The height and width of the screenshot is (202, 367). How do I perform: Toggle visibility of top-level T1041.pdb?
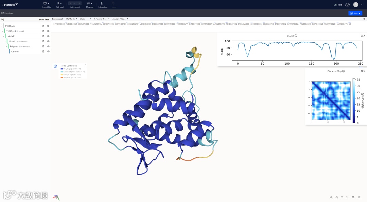[48, 26]
